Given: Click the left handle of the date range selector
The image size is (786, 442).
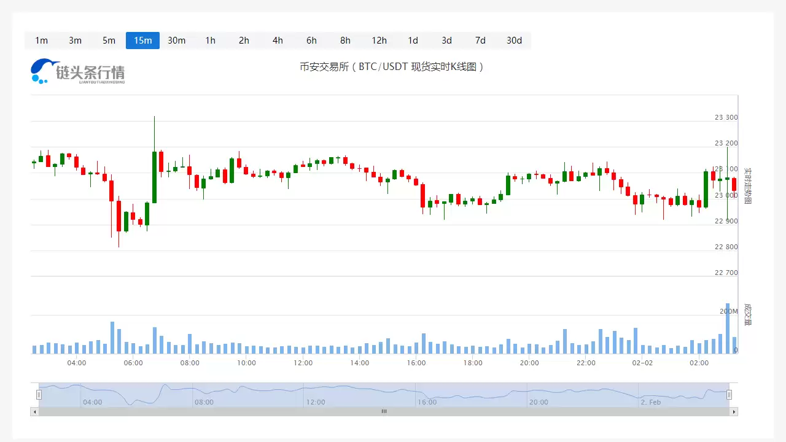Looking at the screenshot, I should pos(39,394).
